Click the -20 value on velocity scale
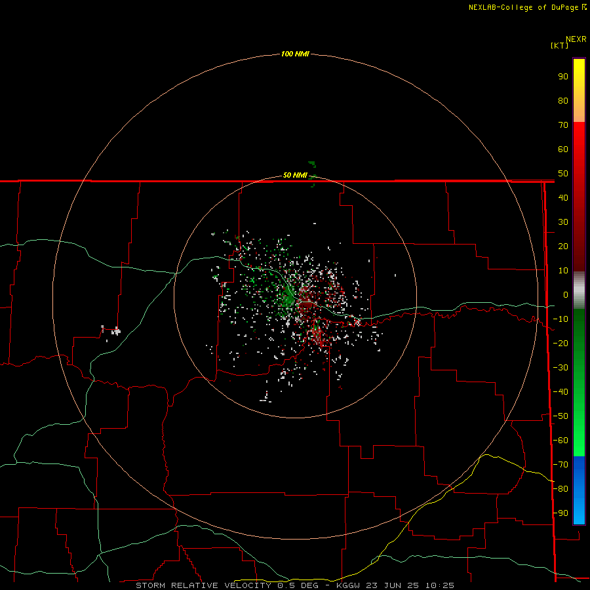Viewport: 590px width, 590px height. tap(560, 343)
